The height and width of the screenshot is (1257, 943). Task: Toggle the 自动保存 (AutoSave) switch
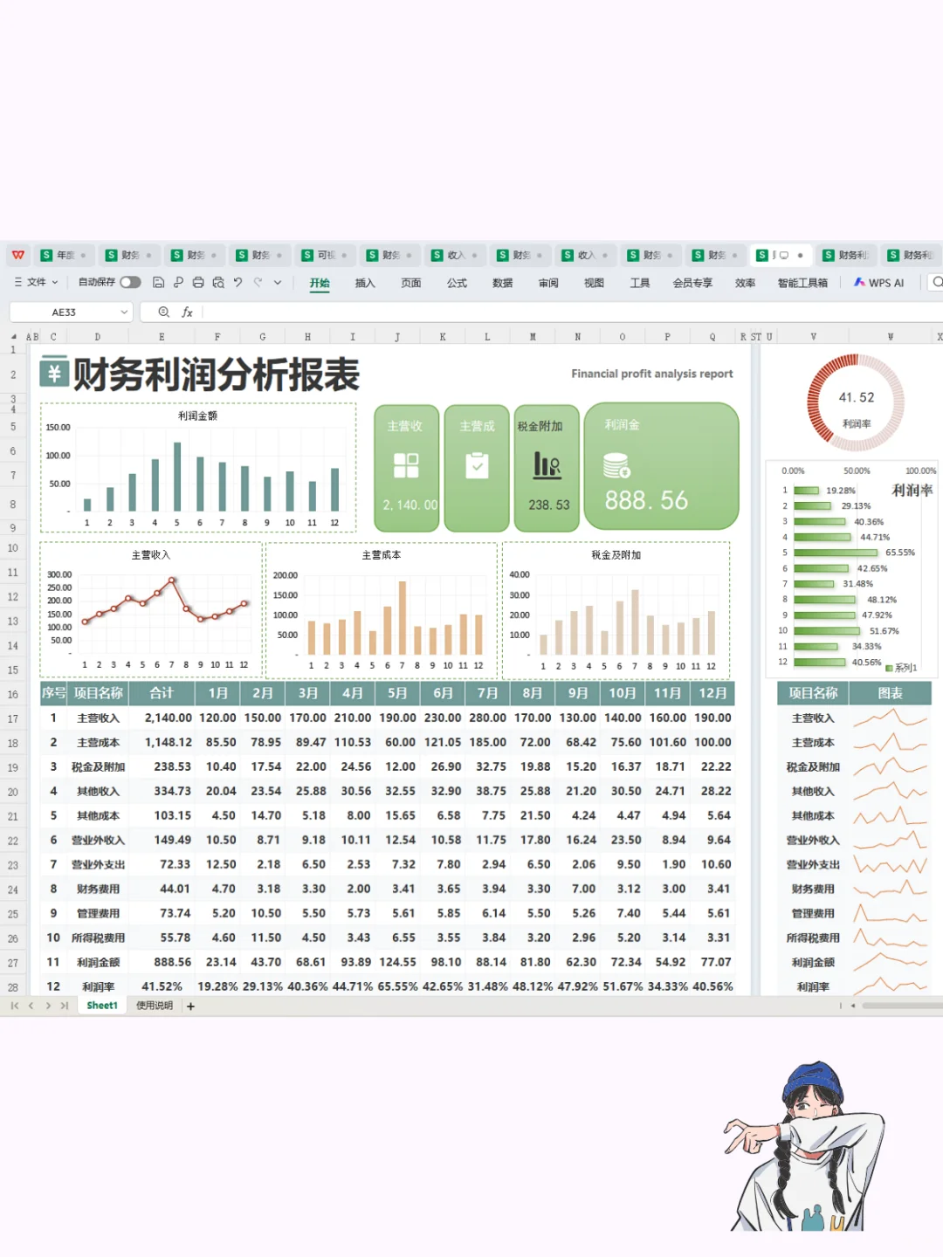131,282
